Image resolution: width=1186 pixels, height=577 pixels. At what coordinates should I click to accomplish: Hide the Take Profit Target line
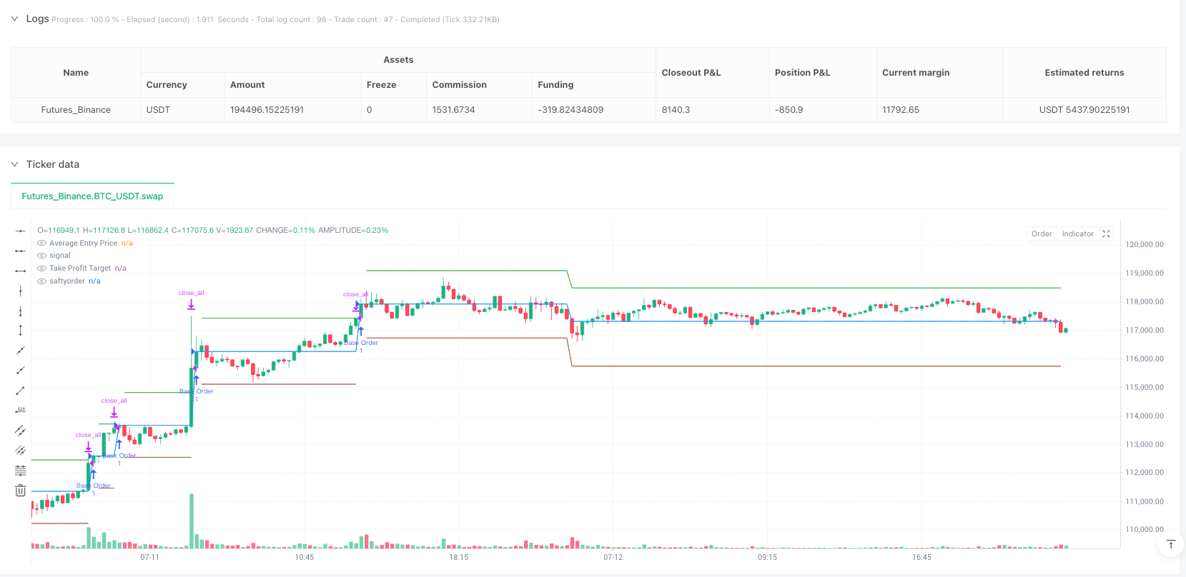coord(41,269)
